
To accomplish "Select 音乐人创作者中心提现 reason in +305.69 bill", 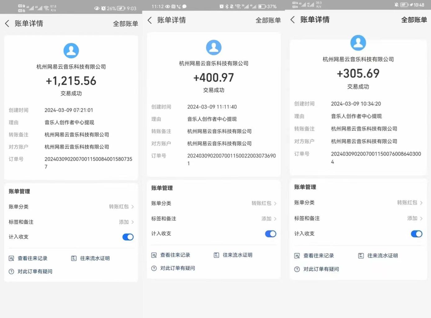I will coord(356,116).
